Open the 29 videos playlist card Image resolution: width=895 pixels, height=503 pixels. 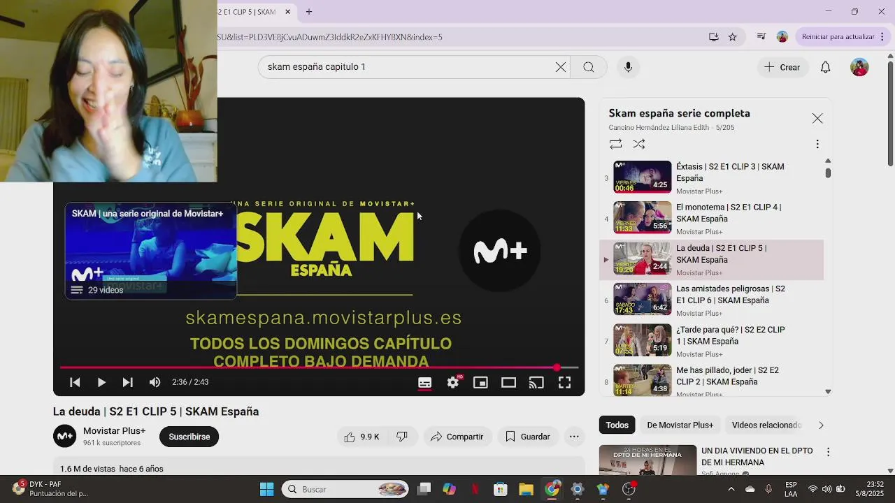150,251
